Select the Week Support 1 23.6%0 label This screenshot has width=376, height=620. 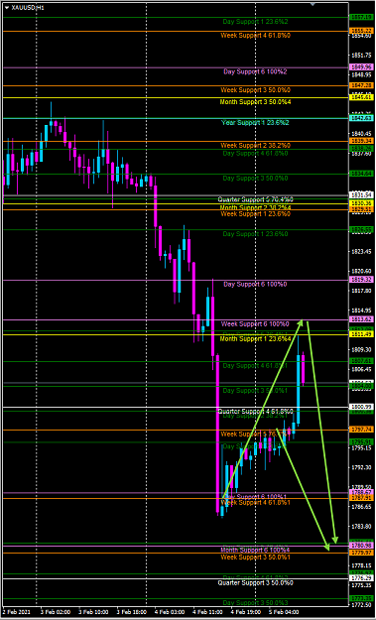tap(255, 214)
